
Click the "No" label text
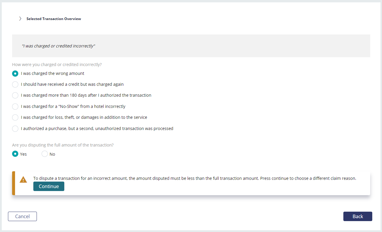tap(52, 154)
